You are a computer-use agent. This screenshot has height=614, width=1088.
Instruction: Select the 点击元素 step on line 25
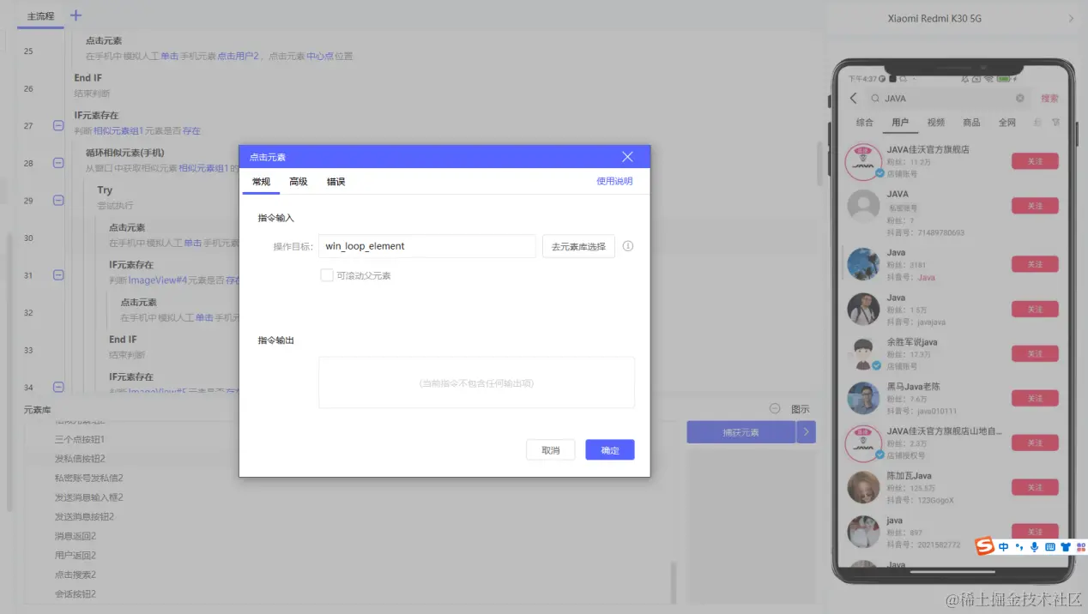(104, 40)
